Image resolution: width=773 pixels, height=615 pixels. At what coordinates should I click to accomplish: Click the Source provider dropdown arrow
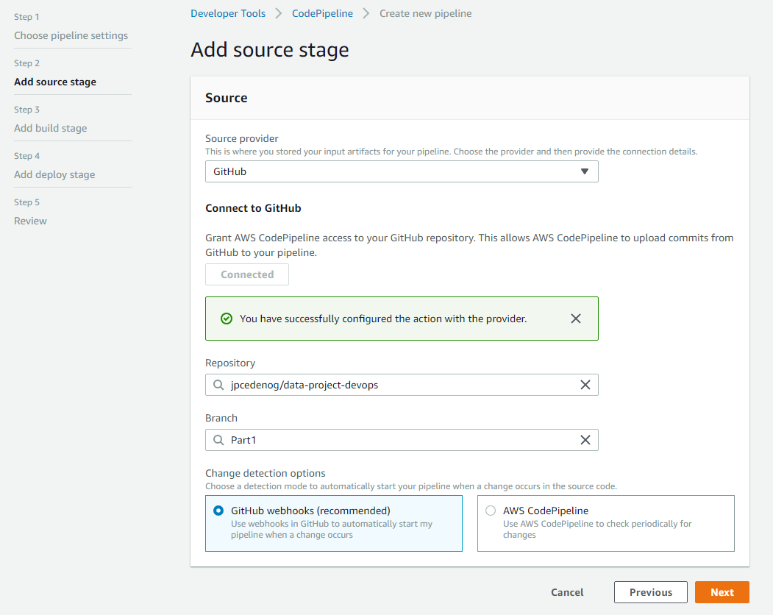coord(585,171)
